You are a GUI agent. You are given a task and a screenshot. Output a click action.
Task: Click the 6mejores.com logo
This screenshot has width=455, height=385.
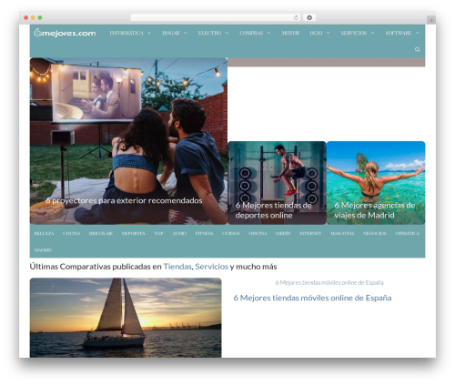click(65, 33)
